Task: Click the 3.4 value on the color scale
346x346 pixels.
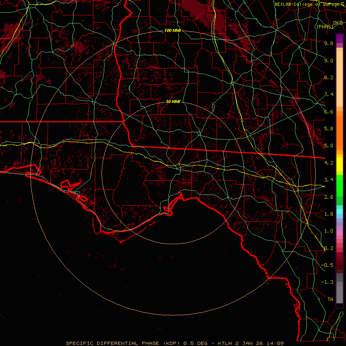Action: pyautogui.click(x=329, y=180)
